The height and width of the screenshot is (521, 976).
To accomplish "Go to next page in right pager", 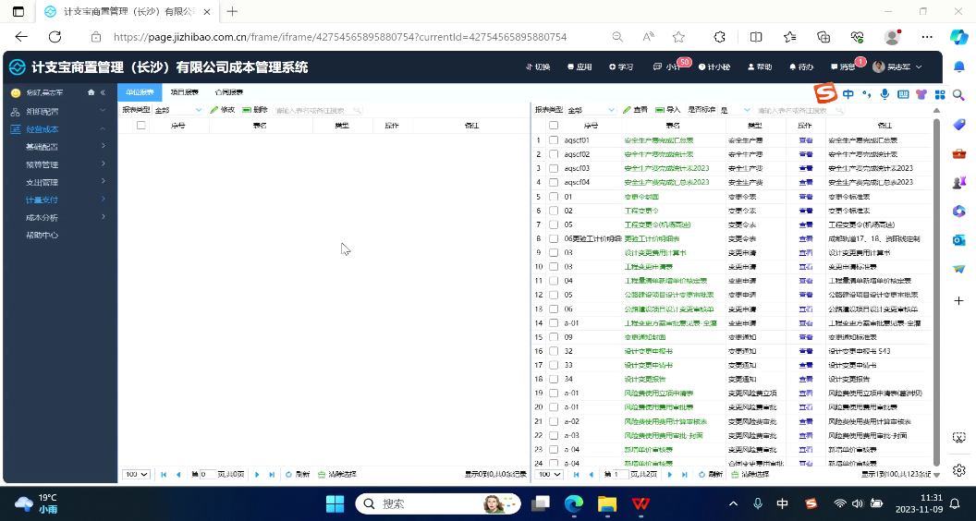I will [670, 474].
